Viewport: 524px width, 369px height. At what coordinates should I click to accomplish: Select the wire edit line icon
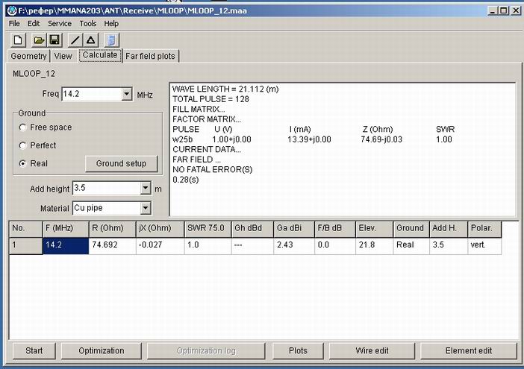[75, 40]
